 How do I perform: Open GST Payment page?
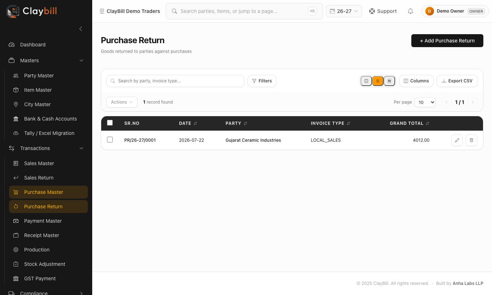point(48,278)
